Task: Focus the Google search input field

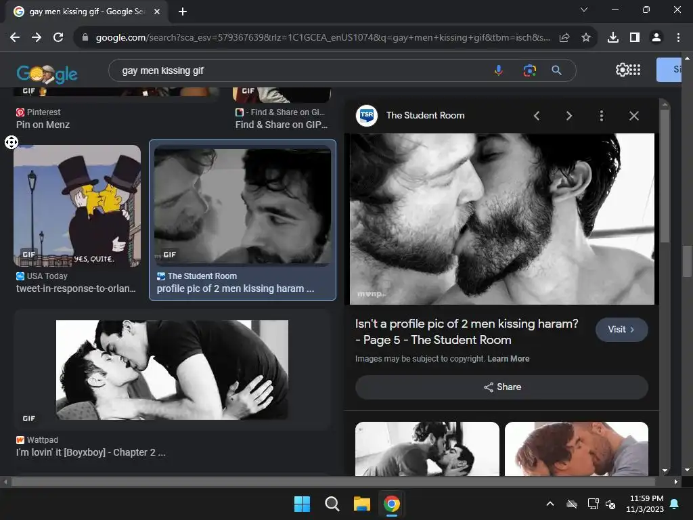Action: coord(300,70)
